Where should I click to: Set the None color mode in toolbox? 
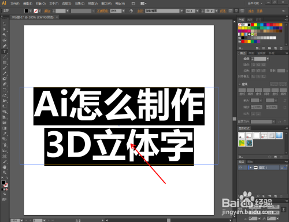pyautogui.click(x=6, y=190)
